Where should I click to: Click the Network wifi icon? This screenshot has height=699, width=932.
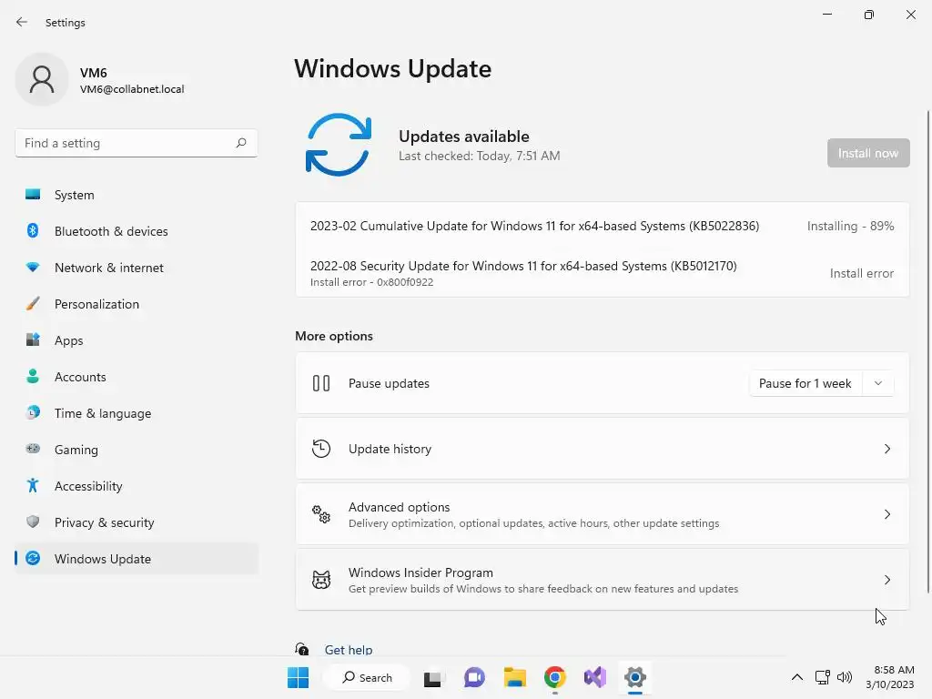click(33, 268)
